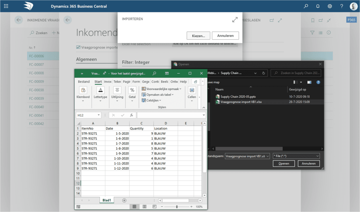Open the Help ribbon tab in Excel
360x212 pixels.
tap(183, 82)
